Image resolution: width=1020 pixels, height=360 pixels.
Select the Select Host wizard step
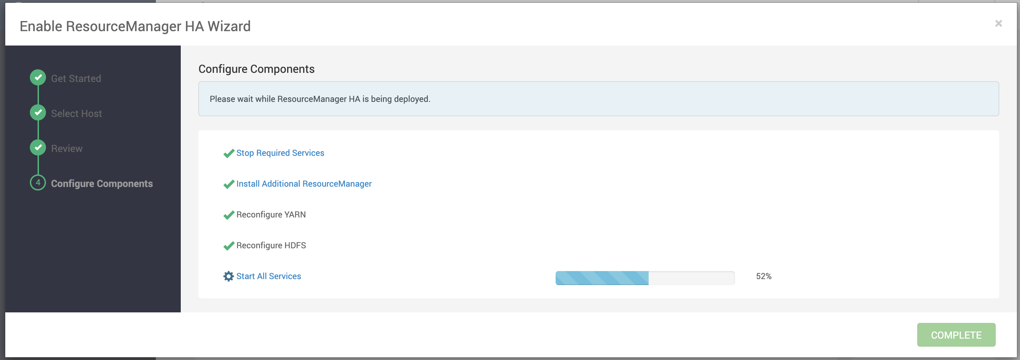77,113
